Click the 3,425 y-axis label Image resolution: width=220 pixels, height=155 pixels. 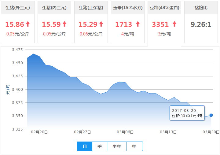coord(17,76)
